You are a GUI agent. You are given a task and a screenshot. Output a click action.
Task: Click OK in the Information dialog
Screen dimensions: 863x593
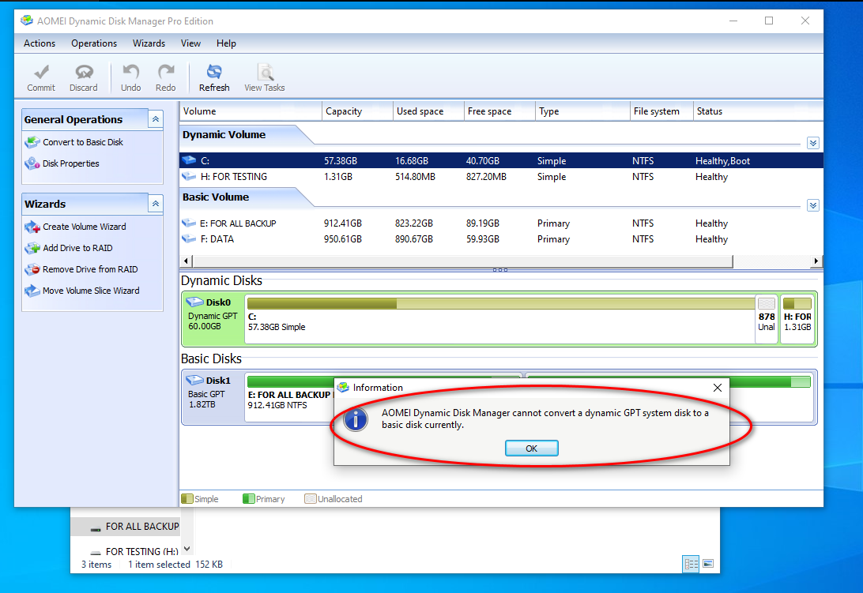[532, 449]
